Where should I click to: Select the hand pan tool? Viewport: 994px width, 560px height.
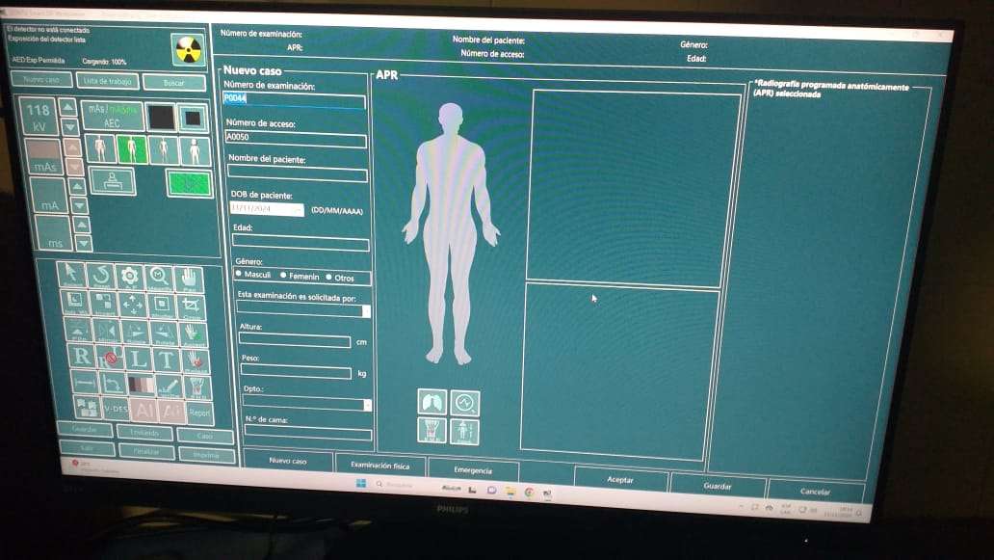pyautogui.click(x=189, y=279)
